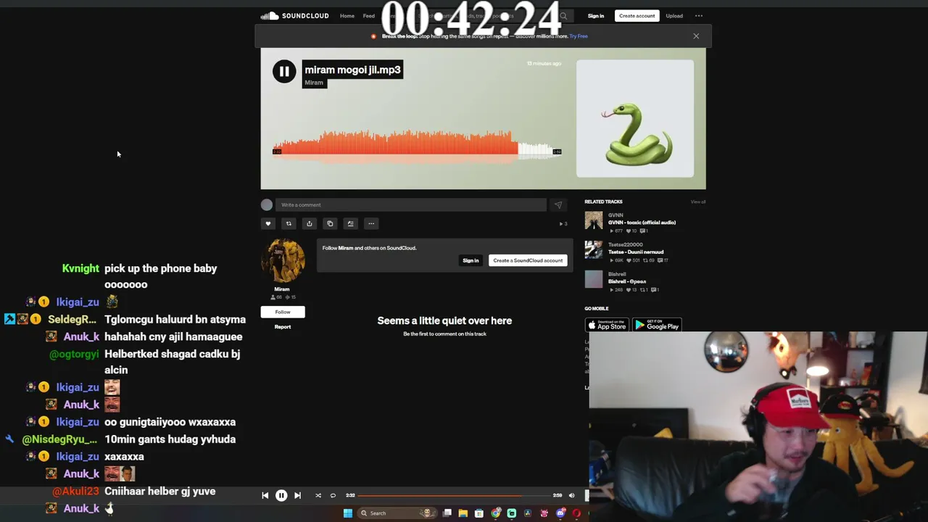
Task: Sign in from the follow prompt
Action: [471, 260]
